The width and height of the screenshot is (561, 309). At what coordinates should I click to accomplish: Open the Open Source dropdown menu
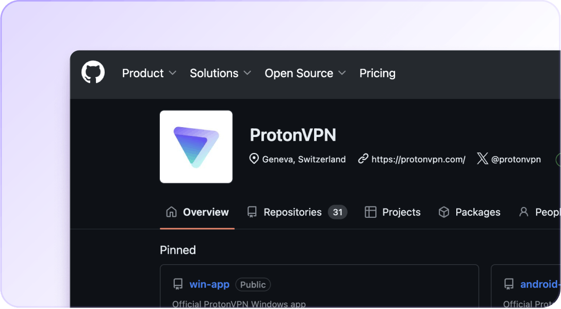click(x=305, y=73)
